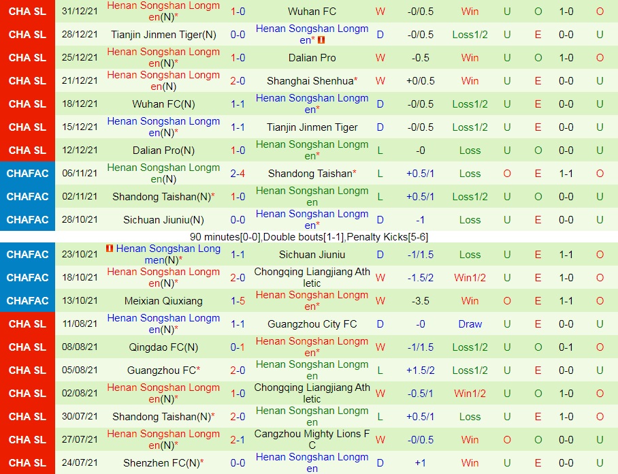
Task: Click the blue "Draw" result on 11/08/21
Action: (x=470, y=324)
